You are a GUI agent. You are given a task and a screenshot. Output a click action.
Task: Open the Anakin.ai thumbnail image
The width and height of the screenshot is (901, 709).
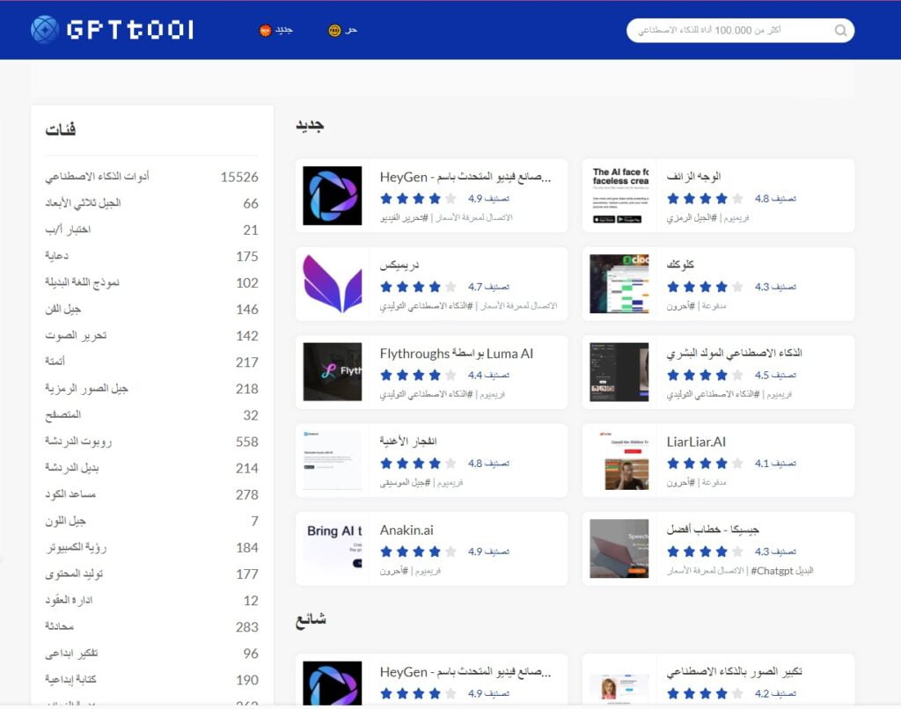[x=333, y=548]
